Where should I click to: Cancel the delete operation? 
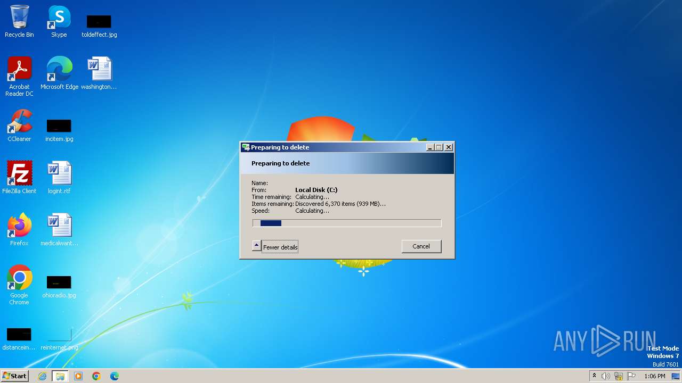(421, 246)
